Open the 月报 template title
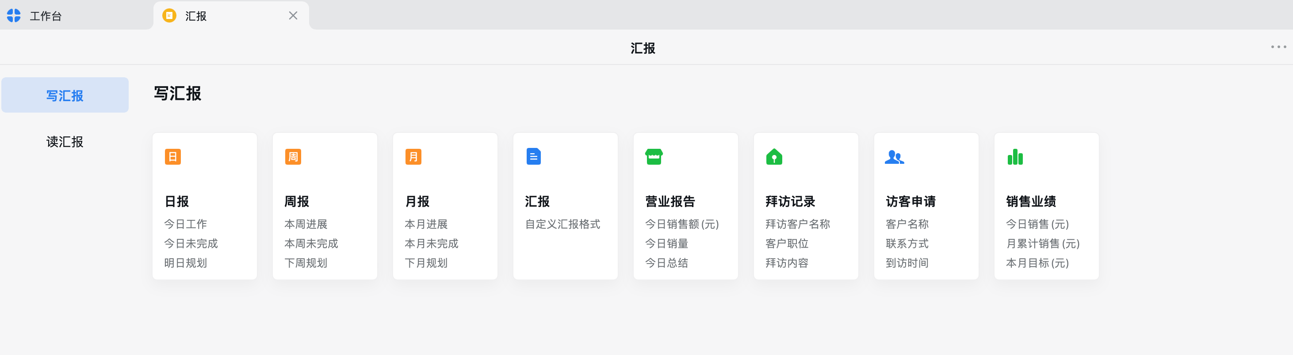 [417, 201]
